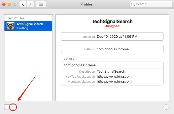
Task: Select TechSignalSearch in User Profiles list
Action: pos(30,26)
